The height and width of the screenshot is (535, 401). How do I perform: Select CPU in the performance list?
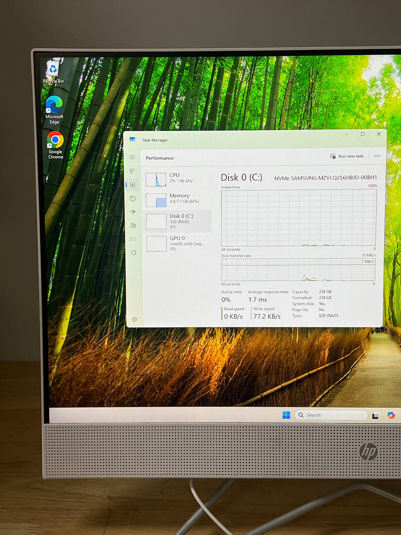click(177, 180)
